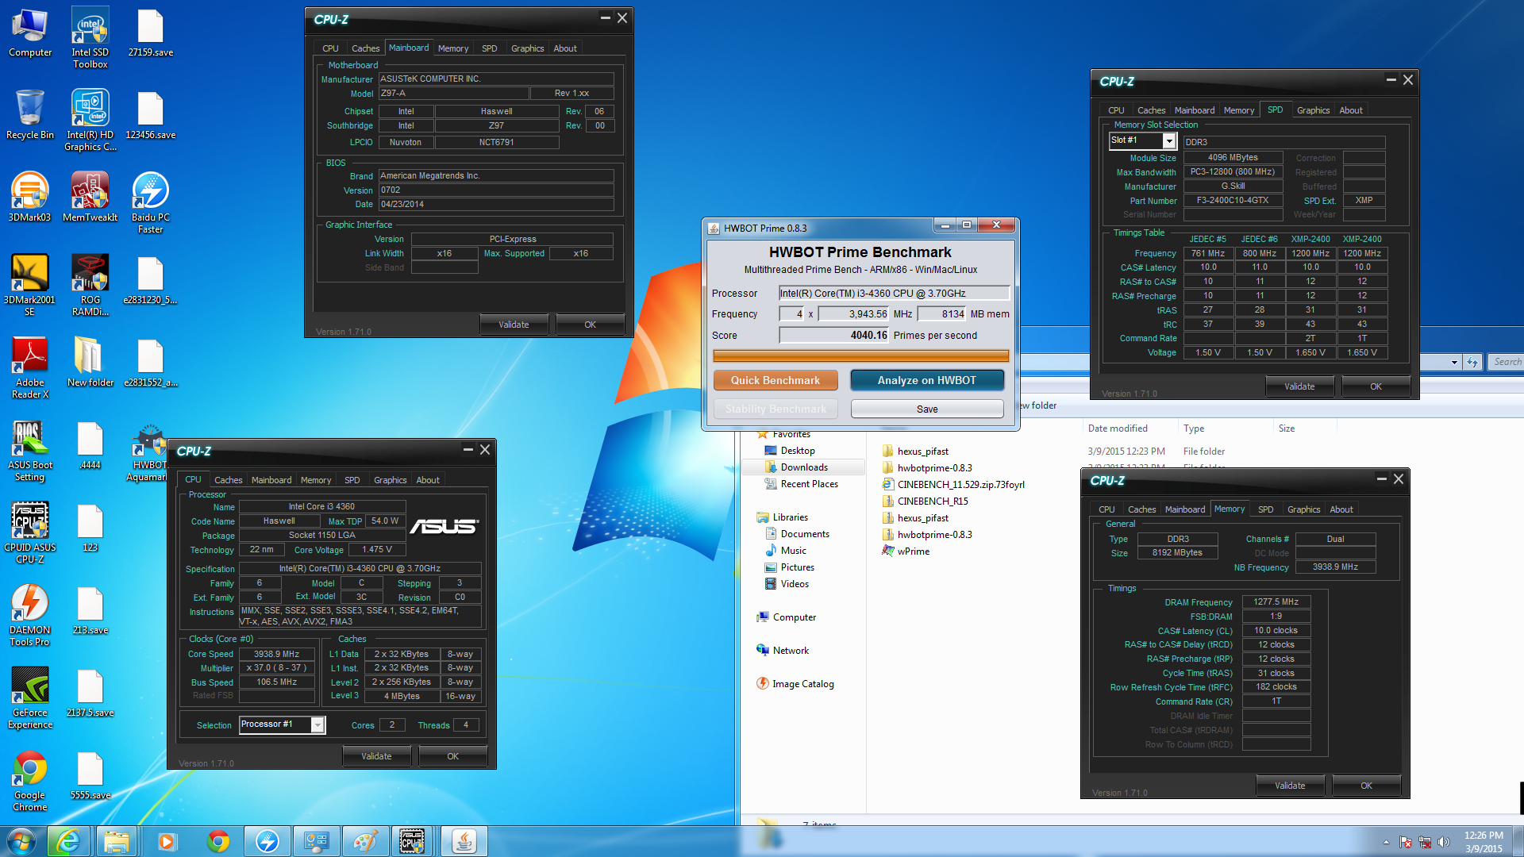Click Analyze on HWBOT button
Image resolution: width=1524 pixels, height=857 pixels.
tap(927, 380)
